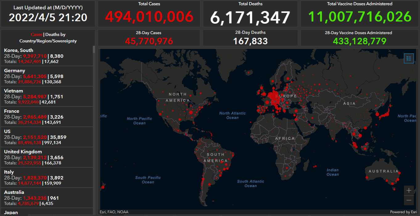420x216 pixels.
Task: Switch country list to Cases view
Action: coord(36,35)
